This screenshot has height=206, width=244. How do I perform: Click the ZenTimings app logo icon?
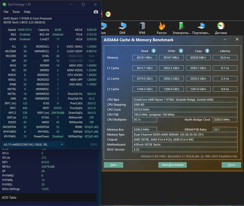tap(4, 4)
